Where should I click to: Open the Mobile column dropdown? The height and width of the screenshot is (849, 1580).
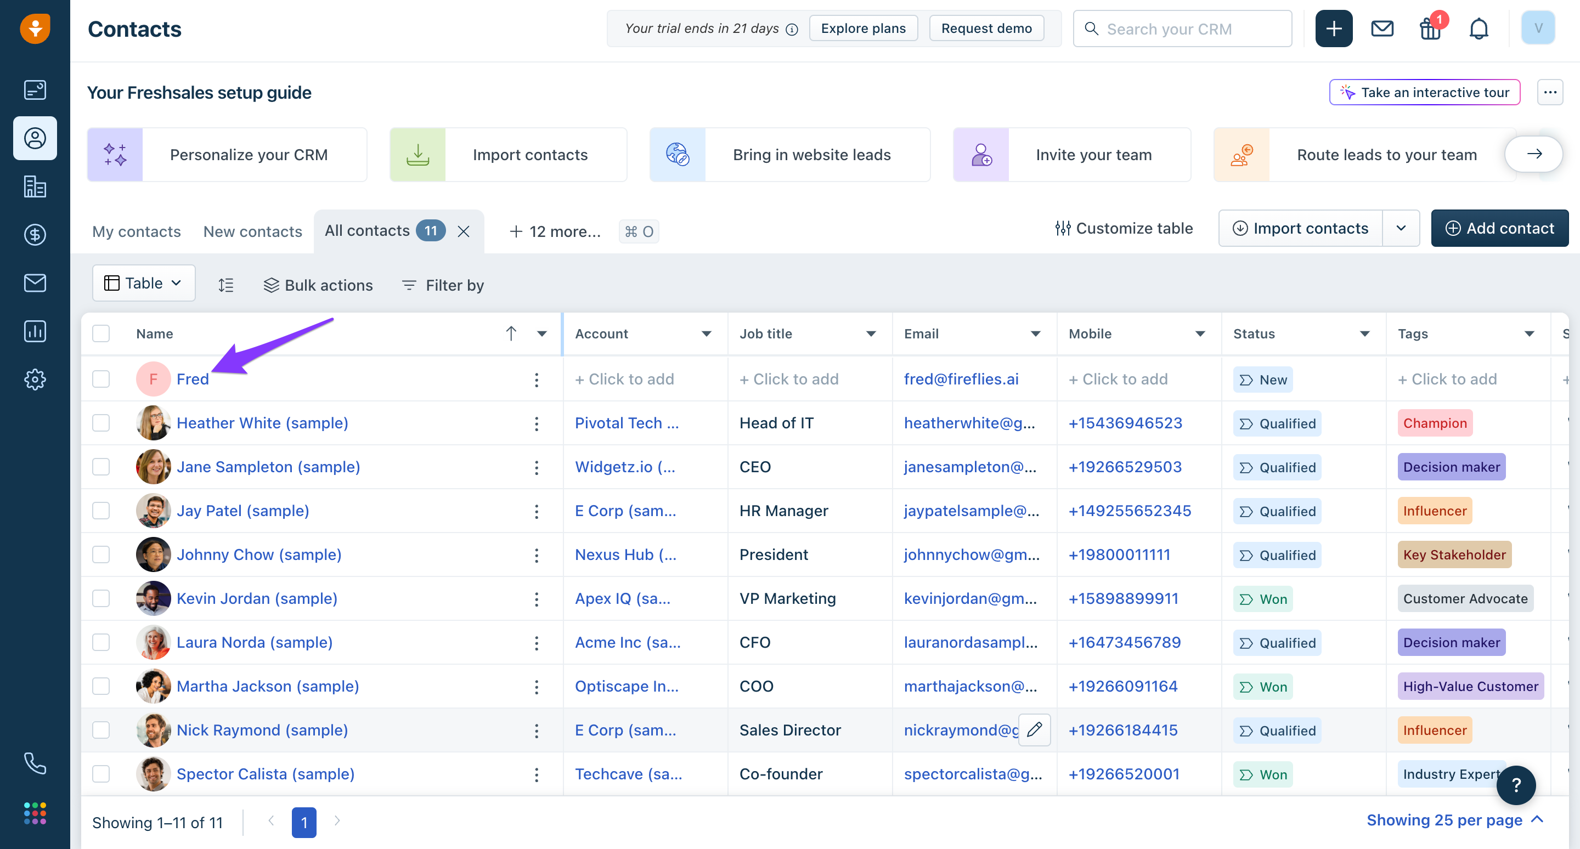click(1200, 333)
